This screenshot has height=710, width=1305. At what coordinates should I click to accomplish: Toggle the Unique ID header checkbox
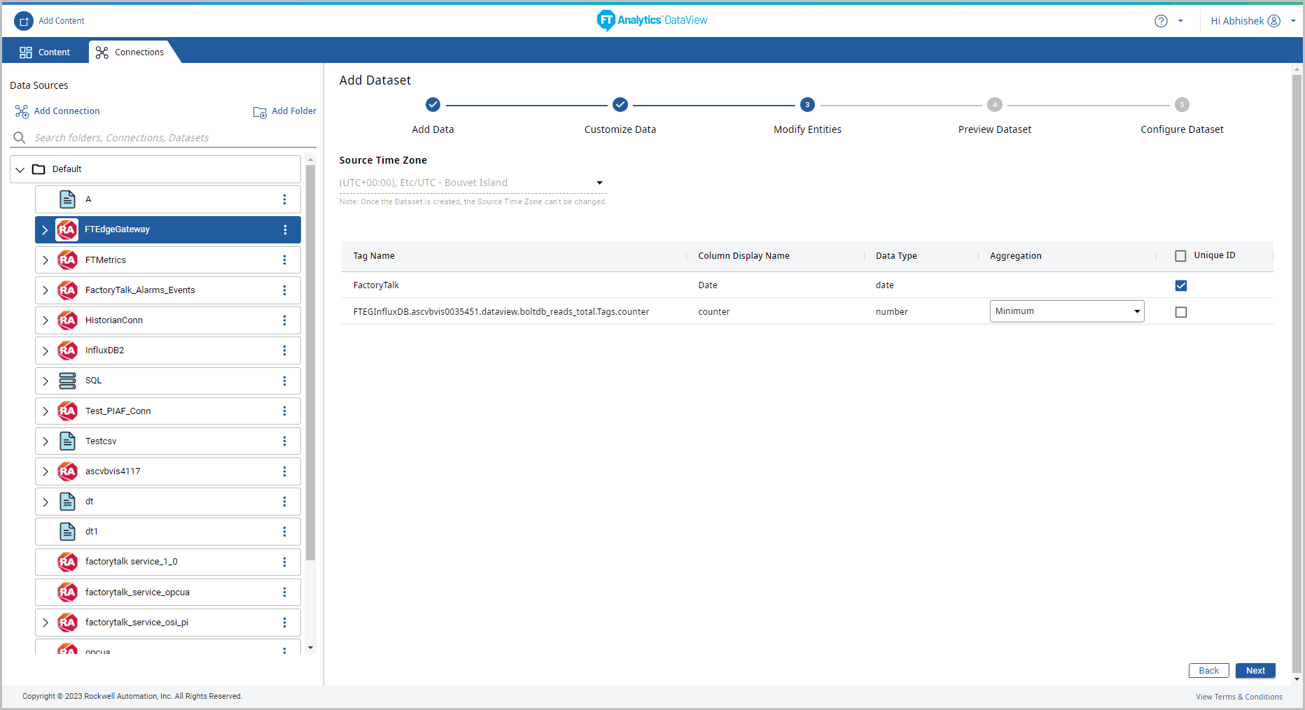pos(1180,256)
